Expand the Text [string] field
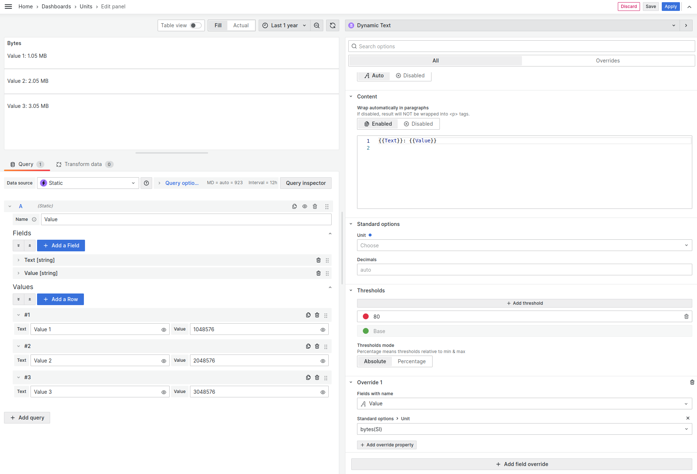Viewport: 697px width, 474px height. pos(19,260)
